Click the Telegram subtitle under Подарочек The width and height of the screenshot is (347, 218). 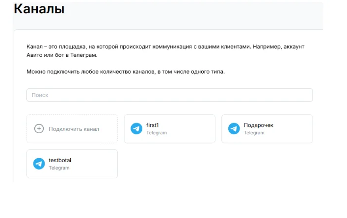click(x=254, y=133)
